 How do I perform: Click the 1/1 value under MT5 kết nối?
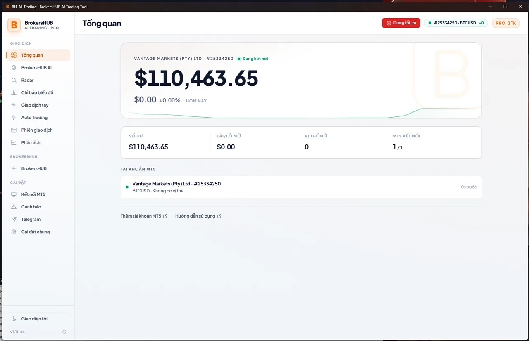click(x=398, y=147)
